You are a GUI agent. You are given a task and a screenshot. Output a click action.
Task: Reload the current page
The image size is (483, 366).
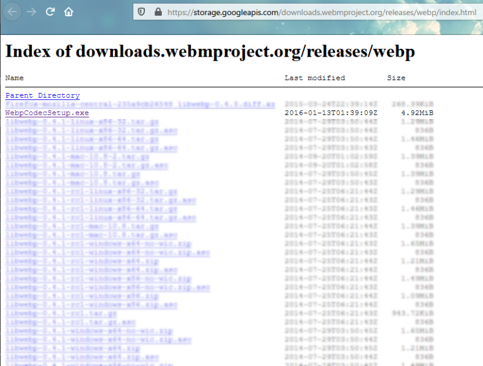[x=51, y=11]
